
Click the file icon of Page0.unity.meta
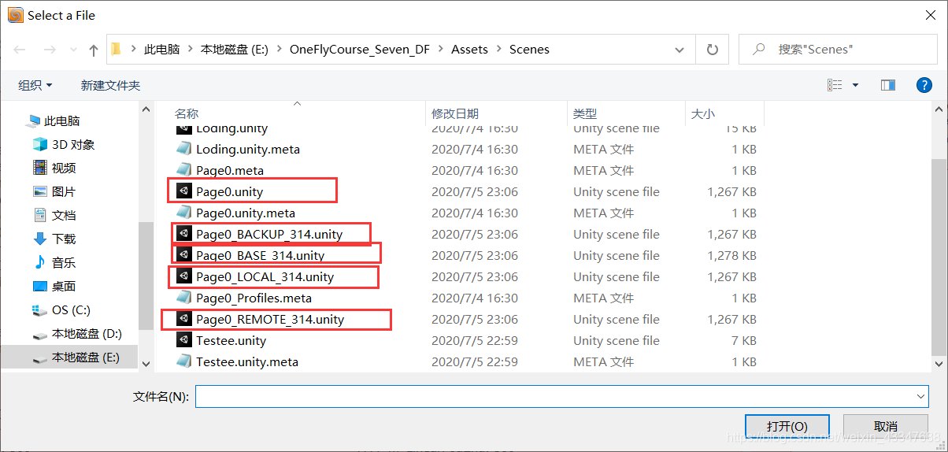pyautogui.click(x=183, y=213)
